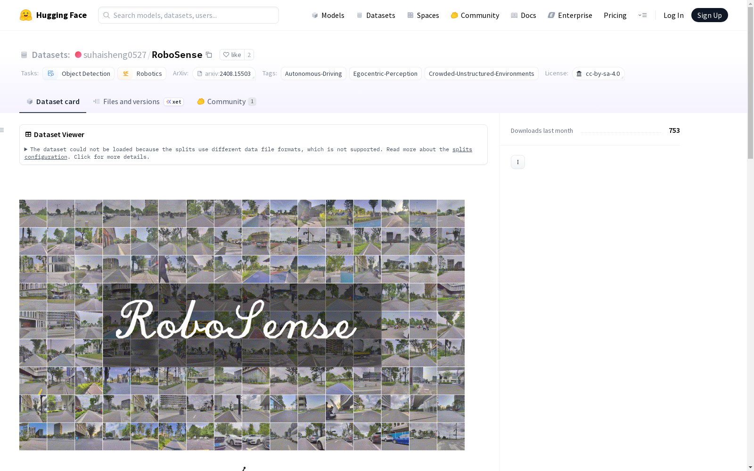Click the Spaces icon in navbar
This screenshot has width=754, height=471.
pos(410,15)
